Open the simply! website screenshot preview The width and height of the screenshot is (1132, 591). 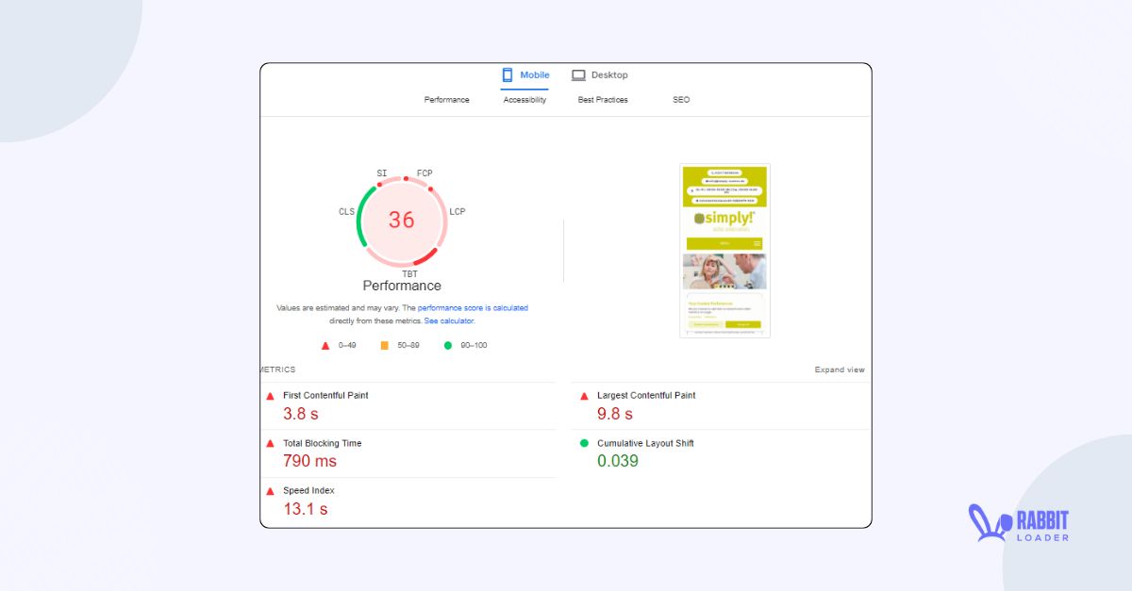[724, 250]
